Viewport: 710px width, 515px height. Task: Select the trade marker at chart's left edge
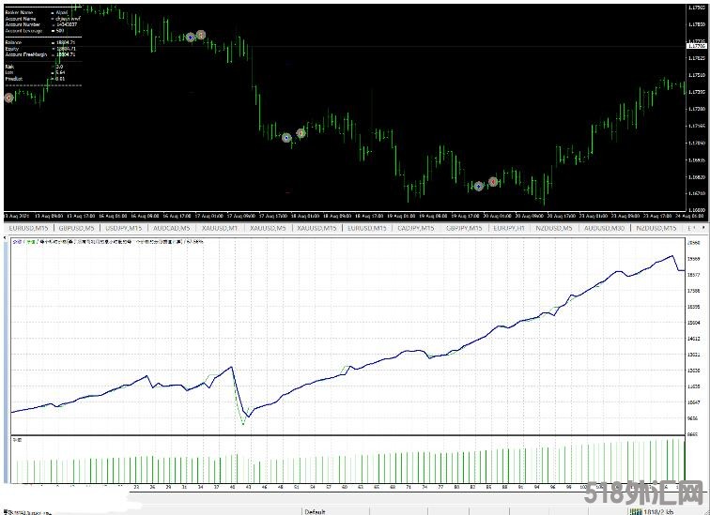pos(8,97)
